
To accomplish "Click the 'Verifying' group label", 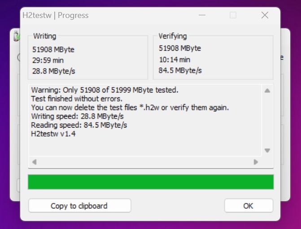I will pos(173,36).
